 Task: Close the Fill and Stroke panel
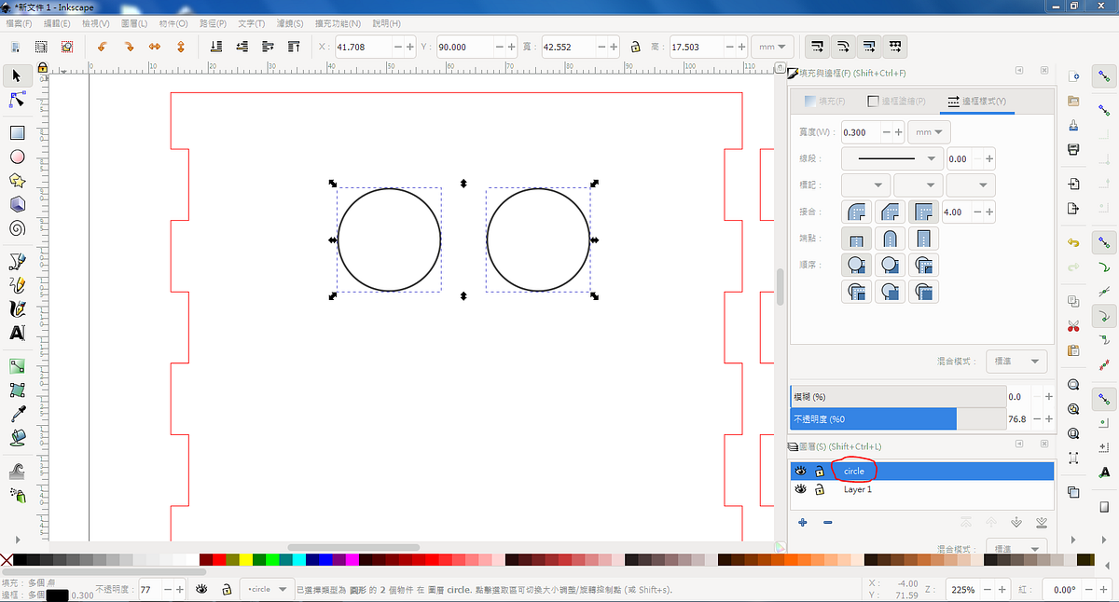tap(1044, 70)
